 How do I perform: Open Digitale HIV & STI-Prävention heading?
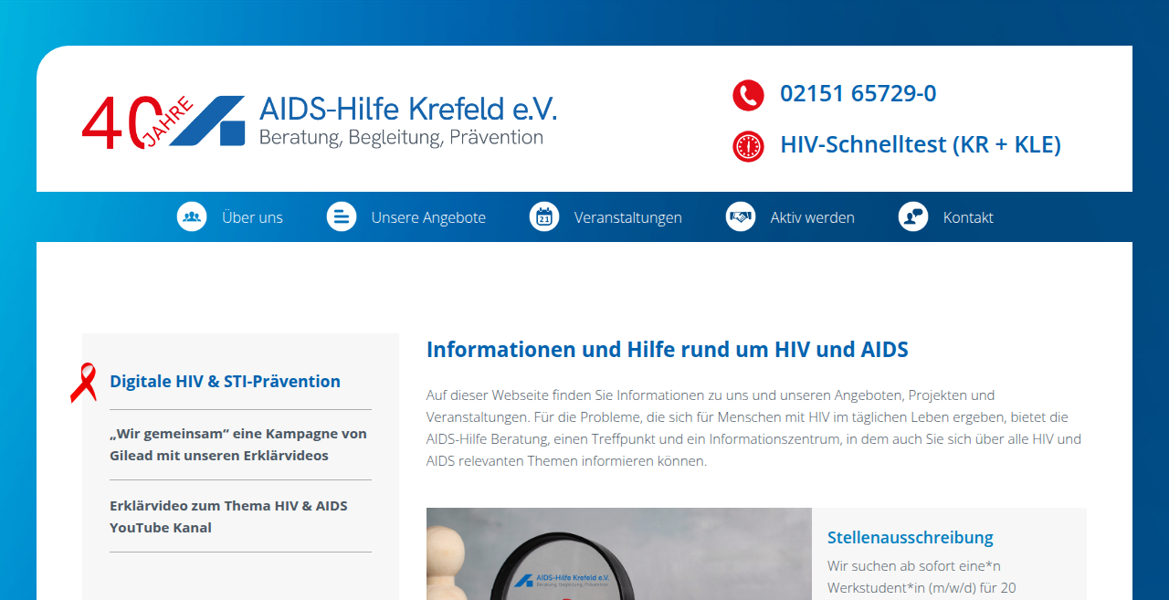pyautogui.click(x=225, y=381)
